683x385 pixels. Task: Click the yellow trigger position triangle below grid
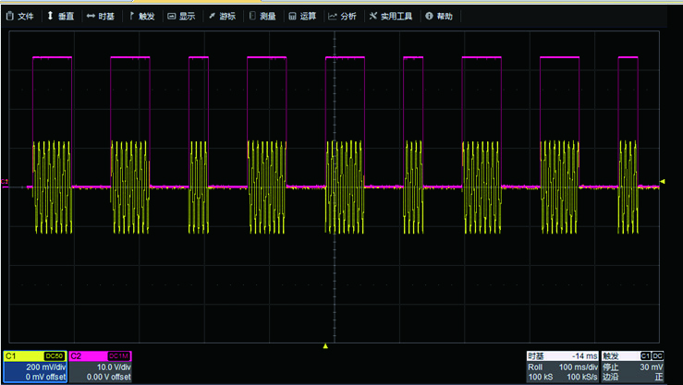click(x=325, y=346)
